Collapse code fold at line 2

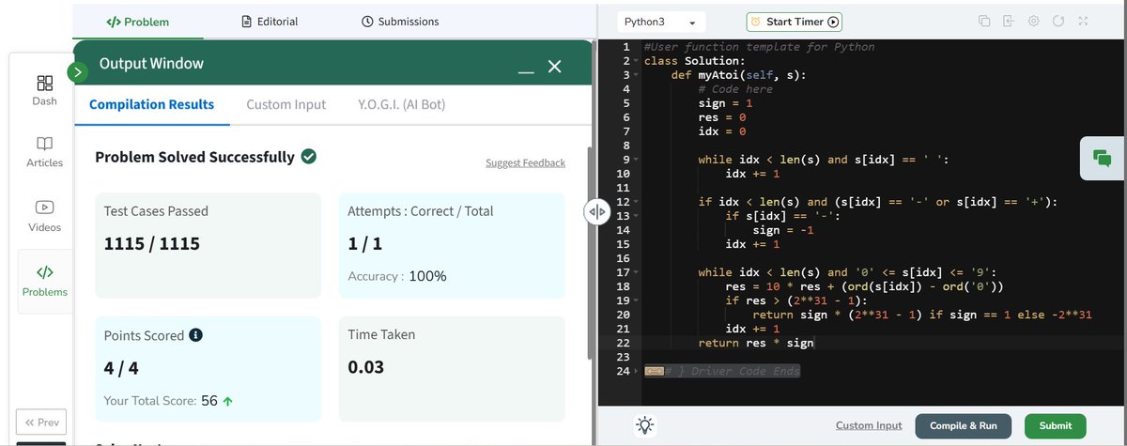tap(637, 61)
